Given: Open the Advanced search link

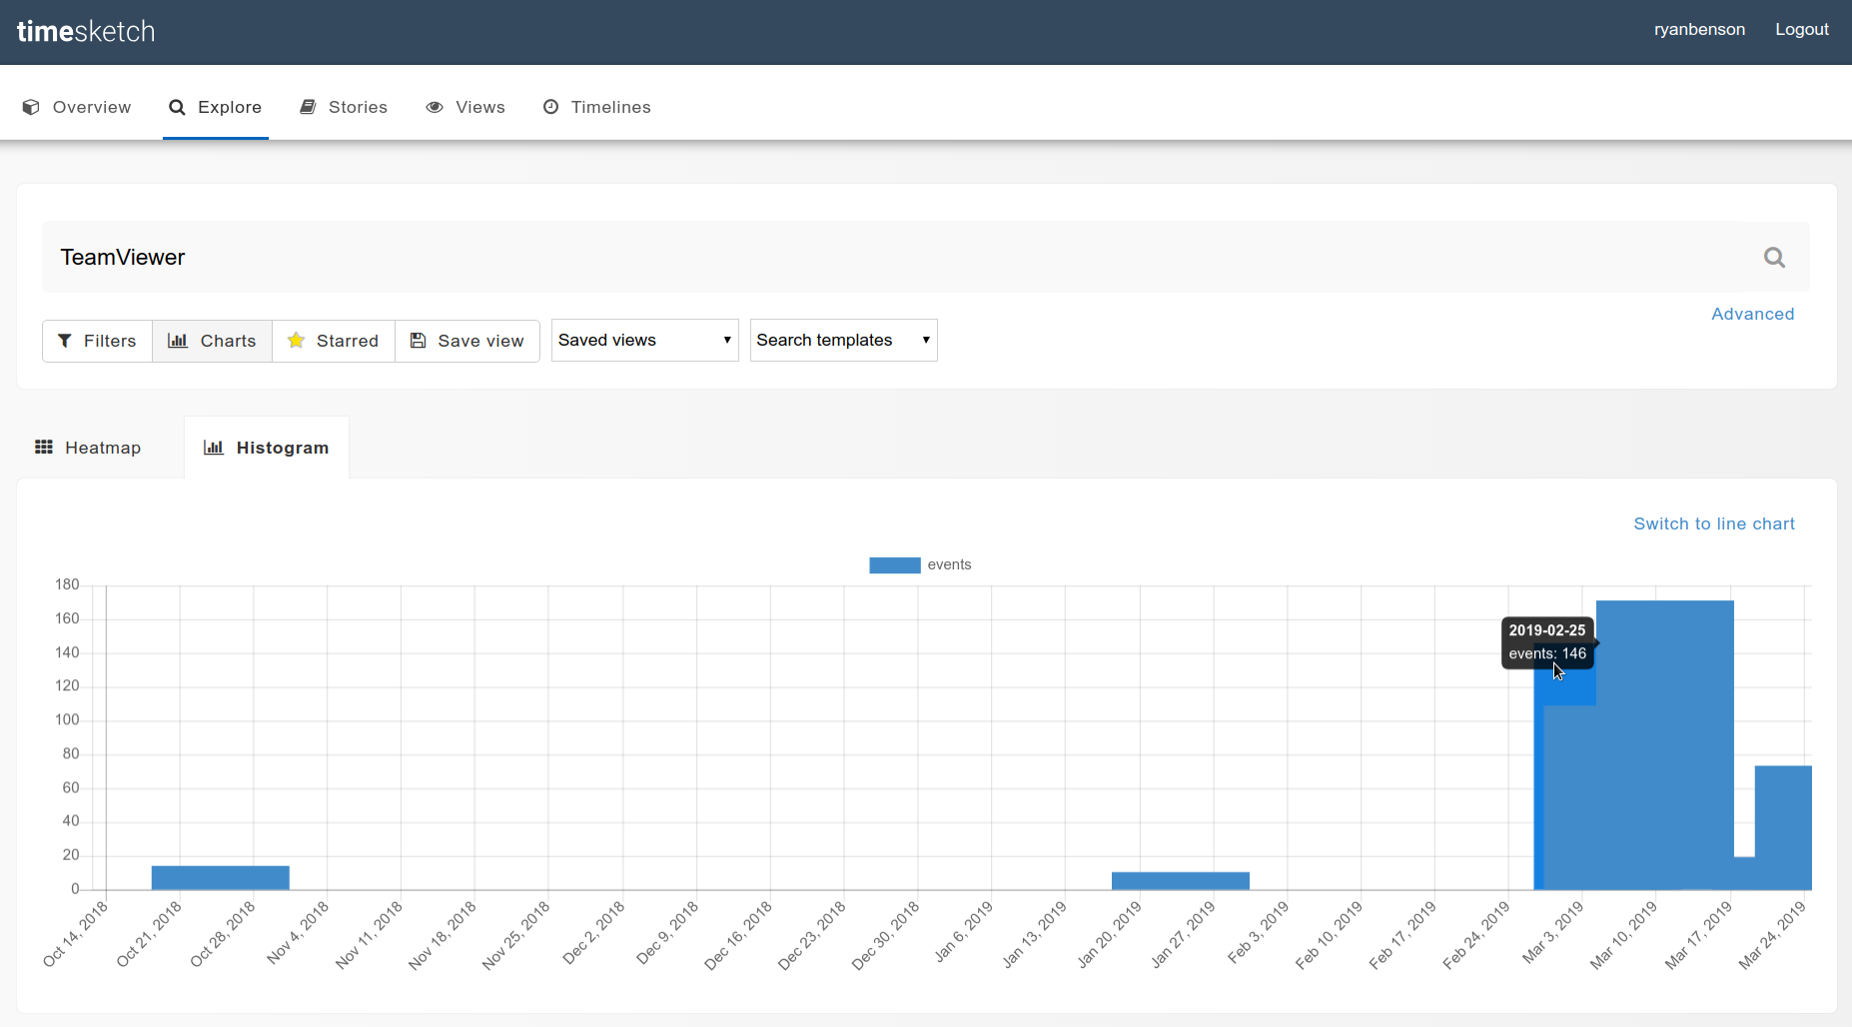Looking at the screenshot, I should (1753, 314).
